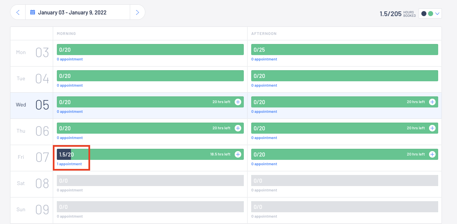Open Thursday afternoon 0 appointment link
The image size is (457, 224).
264,138
